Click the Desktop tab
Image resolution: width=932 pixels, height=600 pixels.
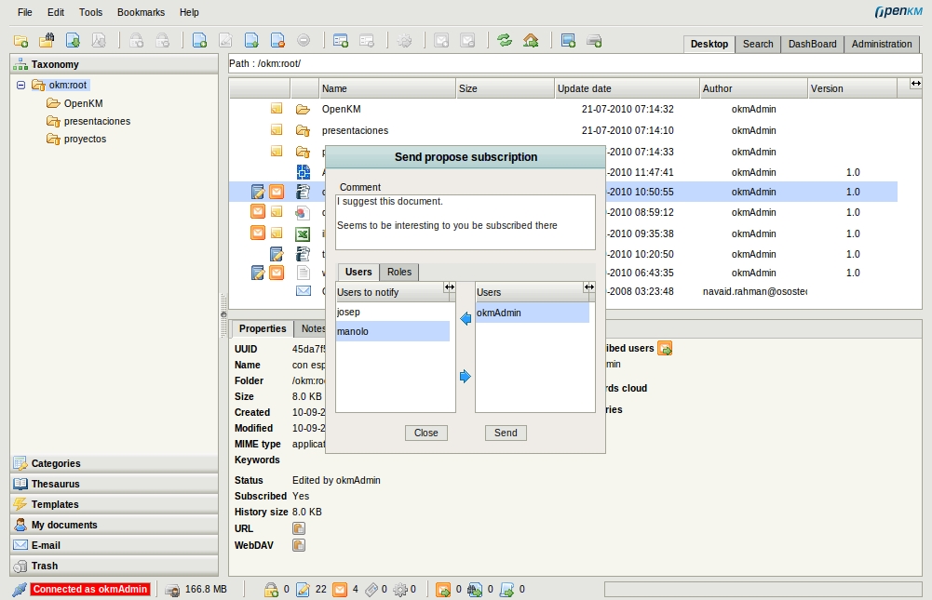pyautogui.click(x=709, y=44)
